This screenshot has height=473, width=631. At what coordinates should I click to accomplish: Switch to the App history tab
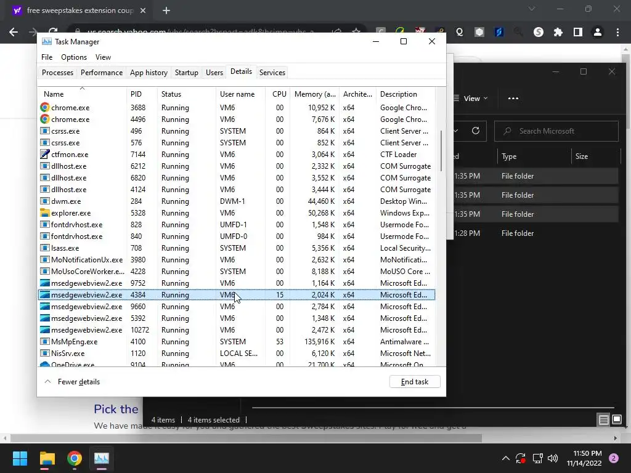pos(149,73)
